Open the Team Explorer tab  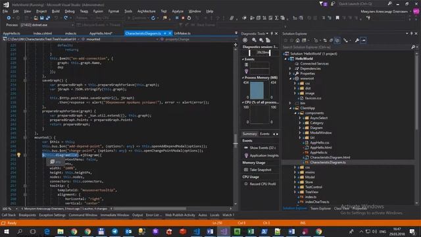pyautogui.click(x=320, y=209)
